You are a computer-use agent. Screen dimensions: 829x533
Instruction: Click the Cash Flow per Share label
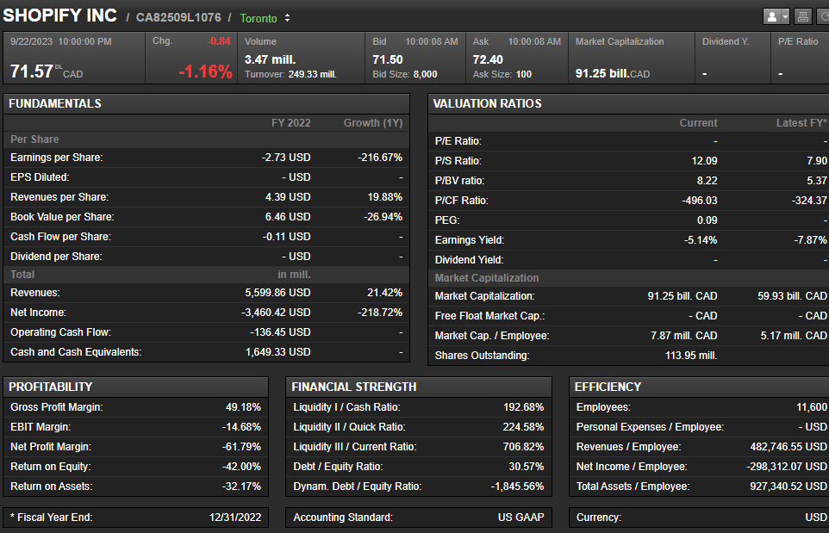pos(60,237)
